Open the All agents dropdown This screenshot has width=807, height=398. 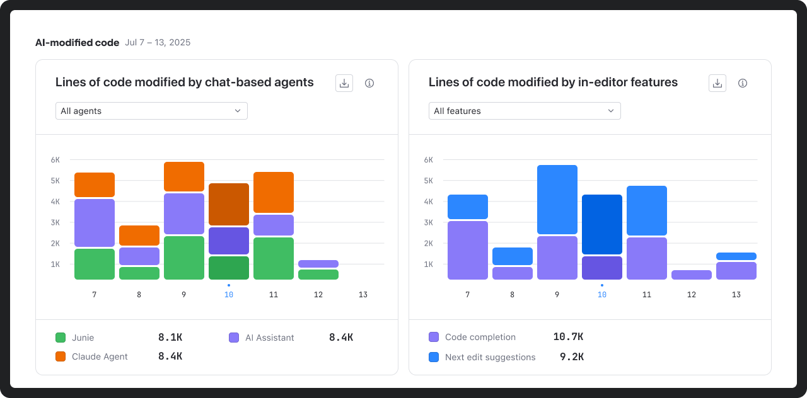click(151, 111)
